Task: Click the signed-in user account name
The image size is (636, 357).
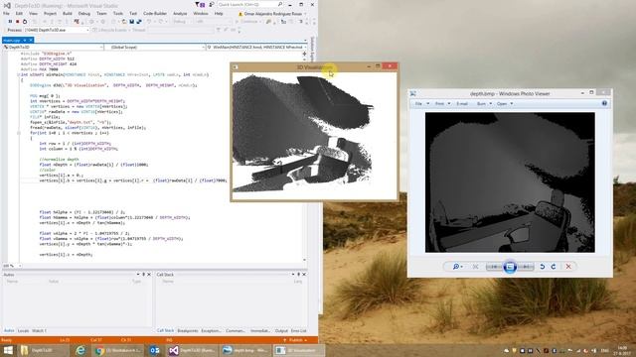Action: coord(273,14)
